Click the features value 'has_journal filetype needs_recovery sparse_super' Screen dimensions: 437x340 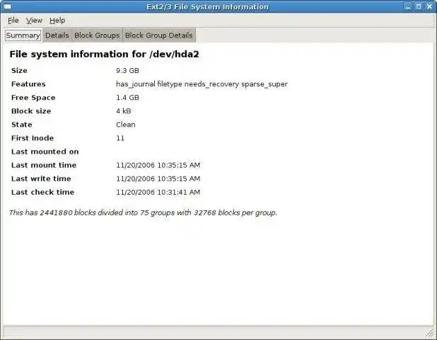[202, 84]
